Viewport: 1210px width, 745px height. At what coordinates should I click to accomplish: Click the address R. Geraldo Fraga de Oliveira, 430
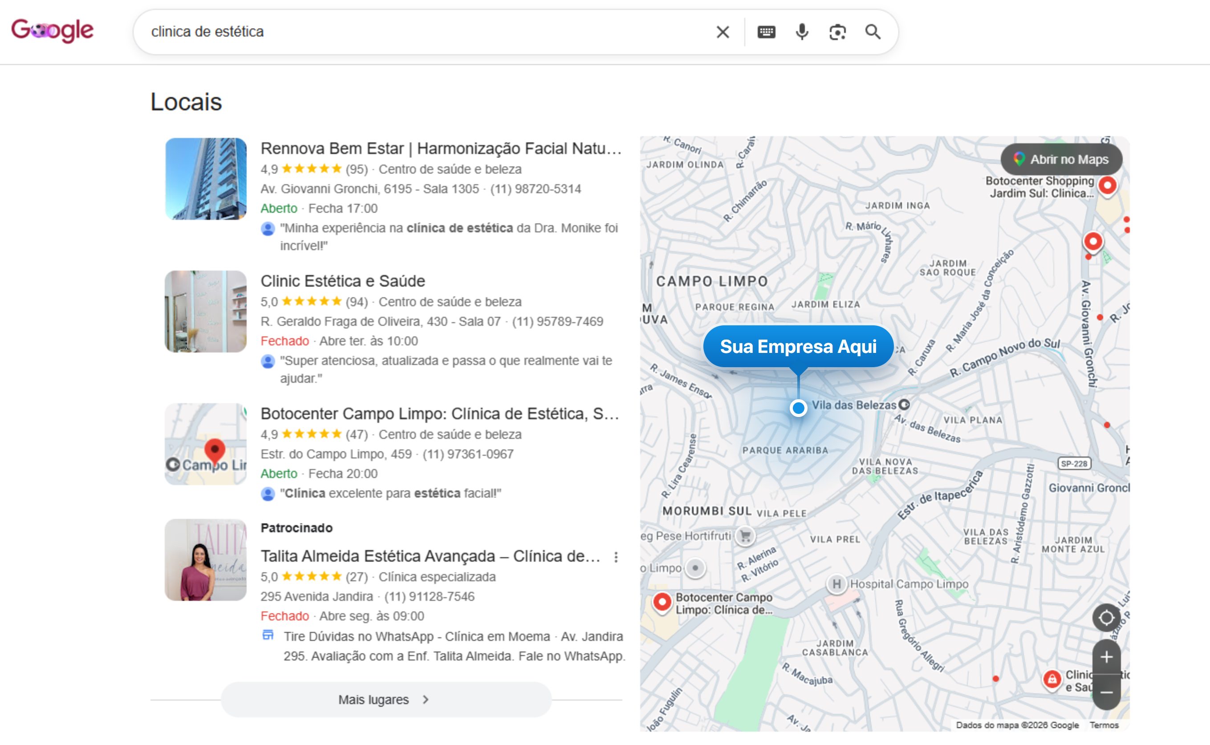pyautogui.click(x=381, y=321)
